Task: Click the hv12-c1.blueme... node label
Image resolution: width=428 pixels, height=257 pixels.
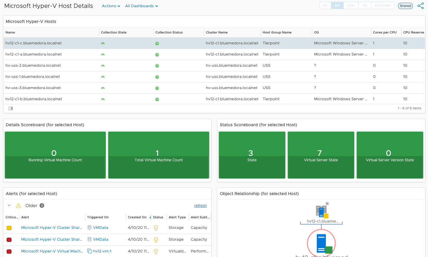Action: click(323, 221)
